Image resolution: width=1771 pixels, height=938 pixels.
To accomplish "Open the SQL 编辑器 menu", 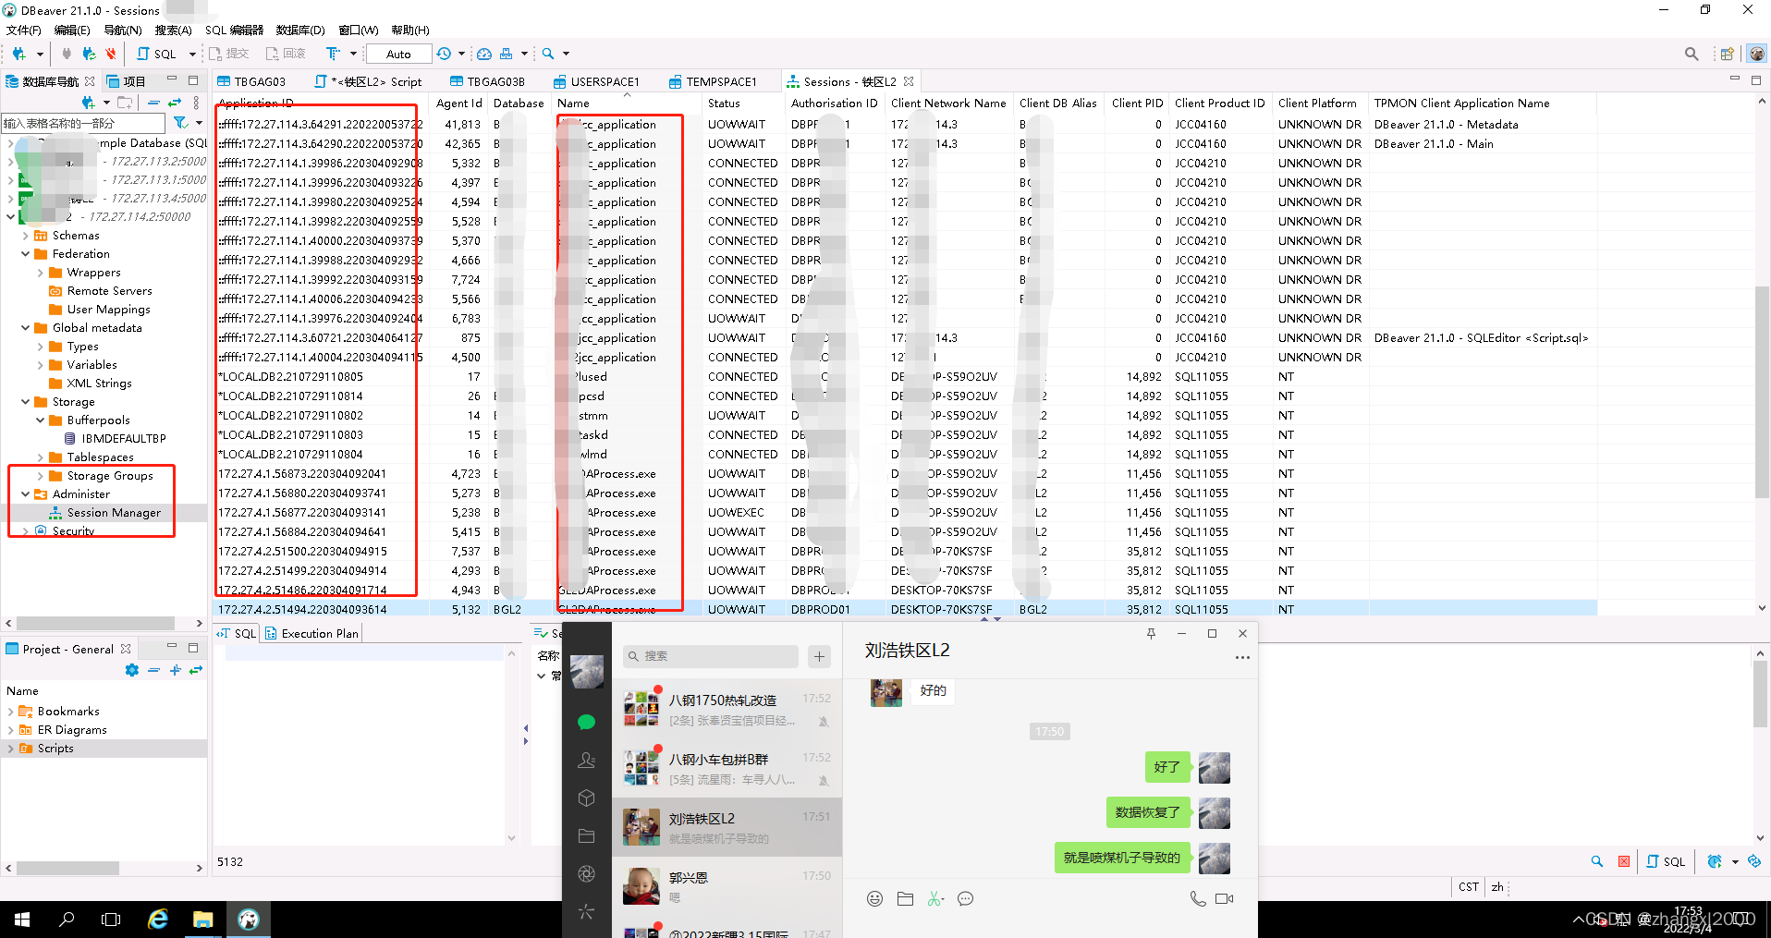I will pyautogui.click(x=234, y=30).
